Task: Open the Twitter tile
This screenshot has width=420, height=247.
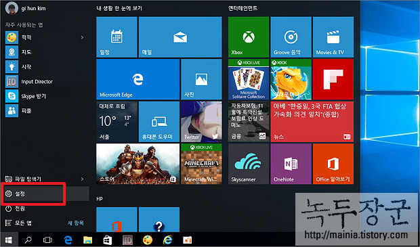Action: (201, 122)
